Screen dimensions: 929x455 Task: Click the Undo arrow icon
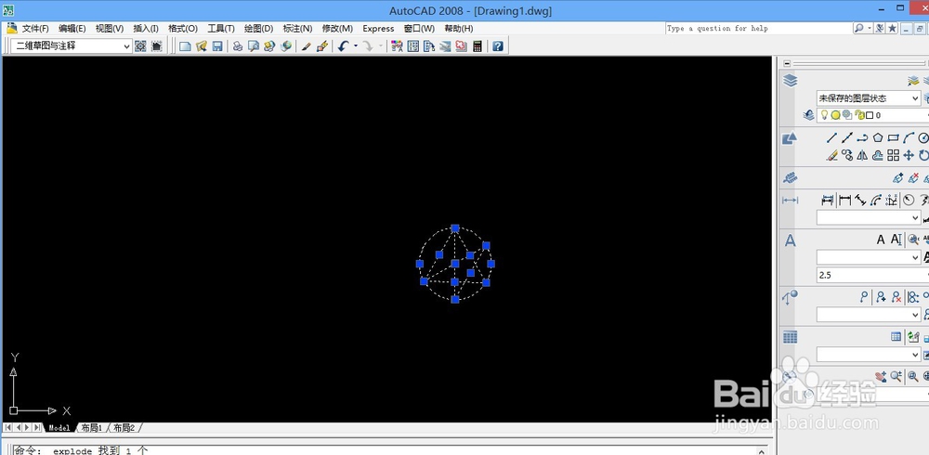click(343, 46)
